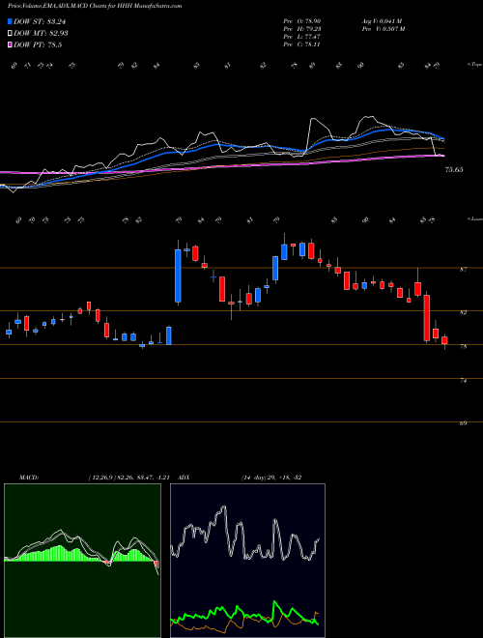Image resolution: width=483 pixels, height=638 pixels.
Task: Click the blue DOW ST legend swatch
Action: (11, 21)
